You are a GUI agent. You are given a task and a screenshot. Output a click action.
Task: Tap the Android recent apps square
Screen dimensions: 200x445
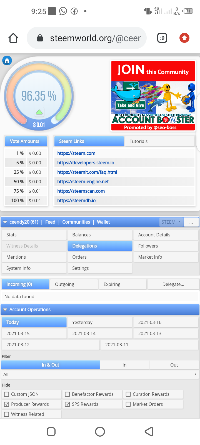pyautogui.click(x=51, y=432)
